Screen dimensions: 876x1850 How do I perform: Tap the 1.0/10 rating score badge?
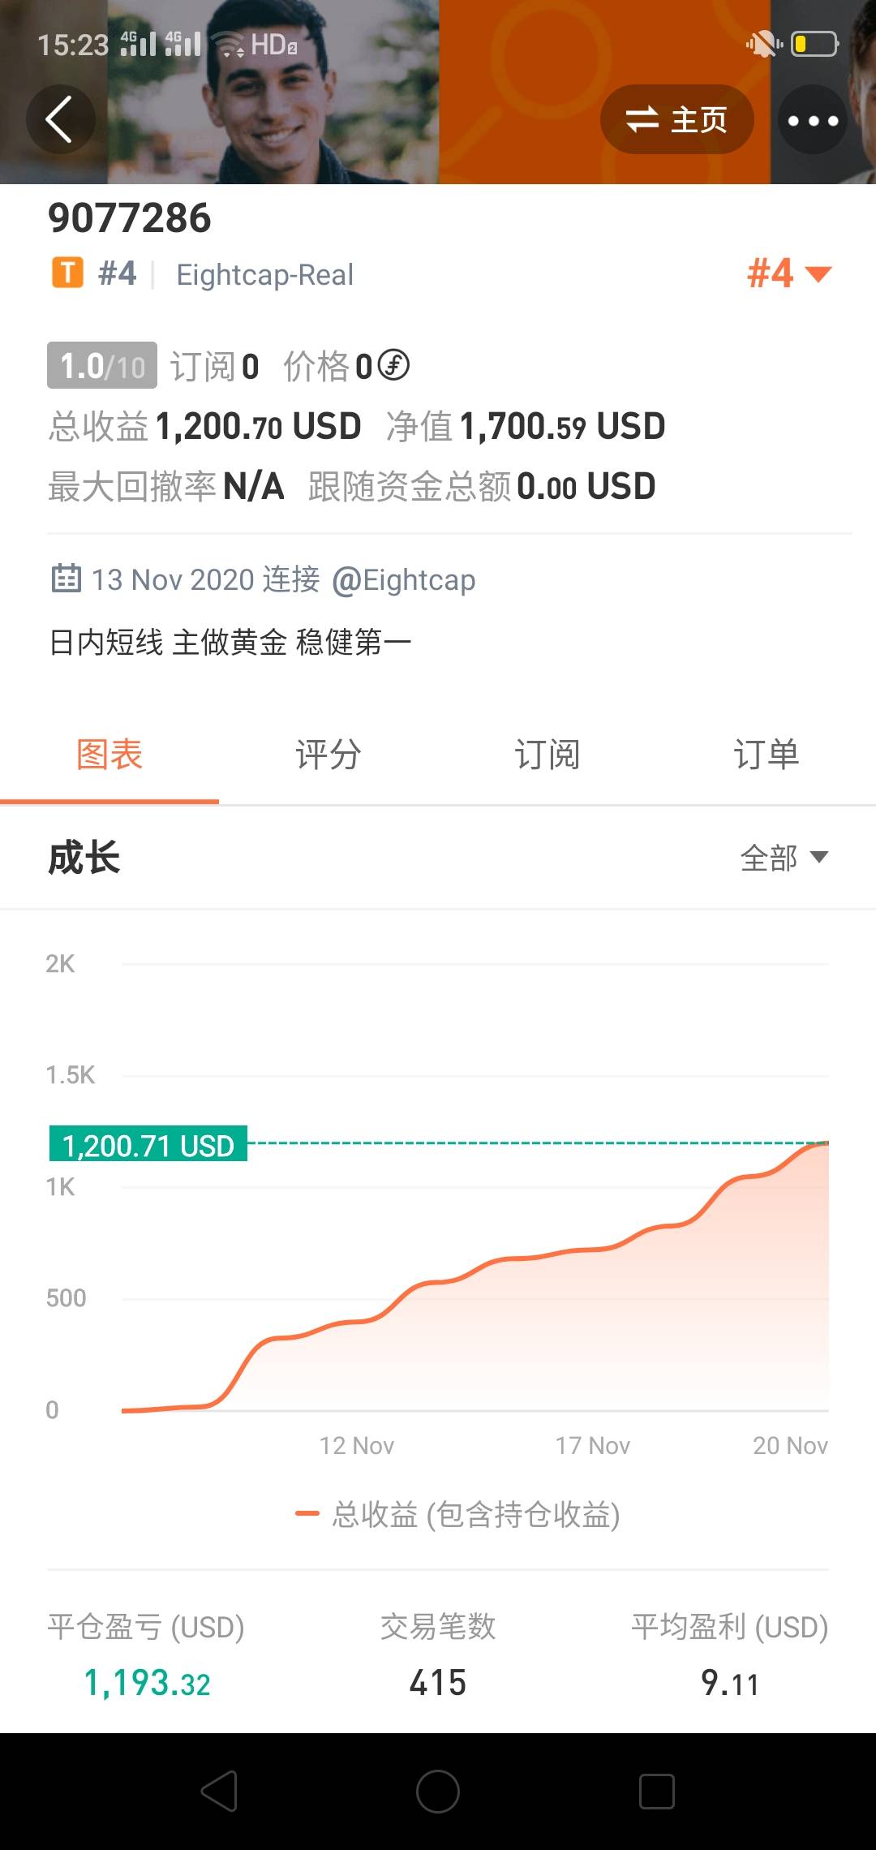[102, 366]
